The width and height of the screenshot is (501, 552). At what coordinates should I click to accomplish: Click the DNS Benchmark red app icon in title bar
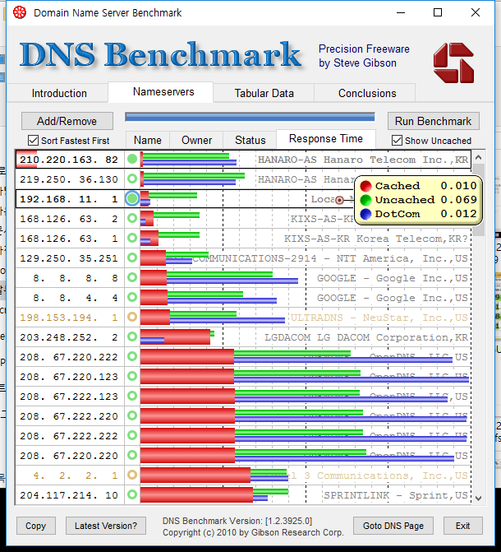20,12
